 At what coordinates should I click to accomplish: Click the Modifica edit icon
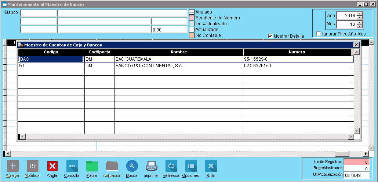32,166
